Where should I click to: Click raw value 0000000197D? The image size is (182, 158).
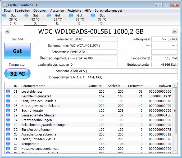click(x=160, y=96)
